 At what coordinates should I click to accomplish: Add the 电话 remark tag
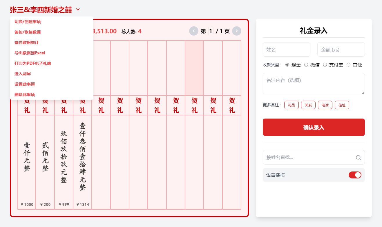tap(325, 105)
